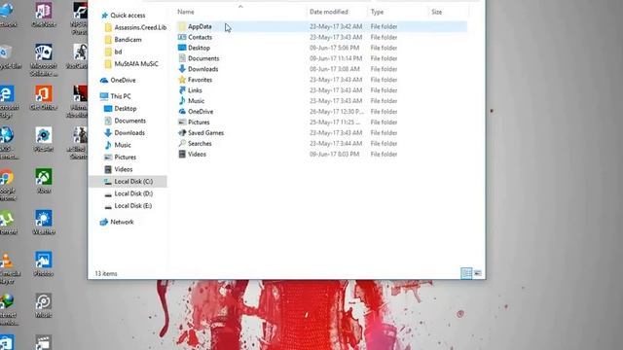Select the AppData folder icon
The image size is (623, 350).
point(182,26)
